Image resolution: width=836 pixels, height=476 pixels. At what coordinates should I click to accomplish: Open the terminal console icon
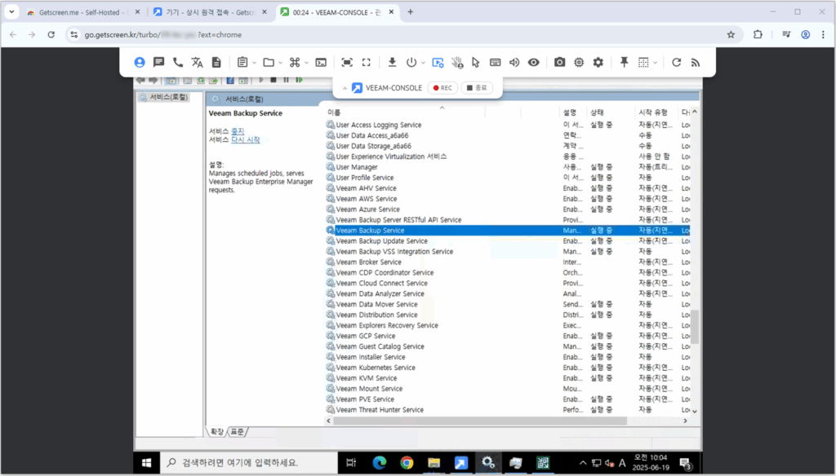321,62
